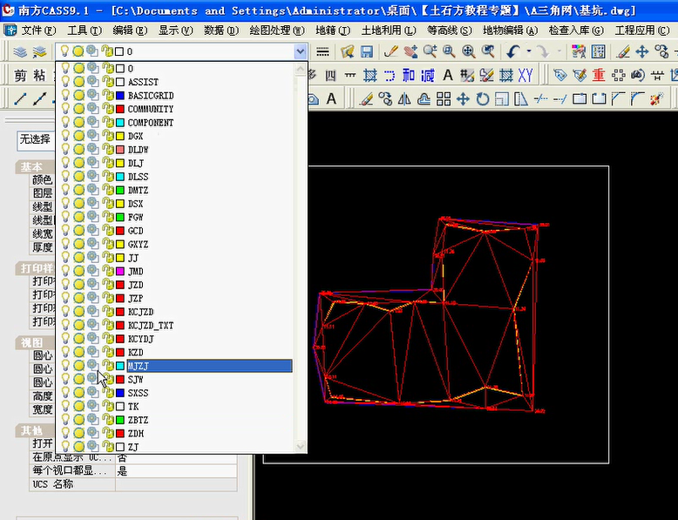
Task: Toggle lightbulb visibility for BASICGRID layer
Action: pos(64,95)
